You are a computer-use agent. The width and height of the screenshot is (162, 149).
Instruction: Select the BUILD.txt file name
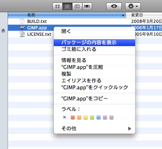coord(37,21)
